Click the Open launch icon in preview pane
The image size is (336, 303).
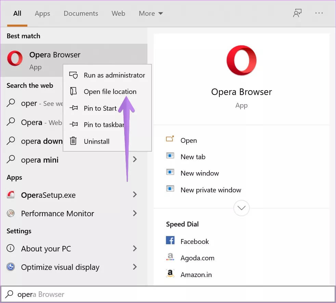pos(170,139)
